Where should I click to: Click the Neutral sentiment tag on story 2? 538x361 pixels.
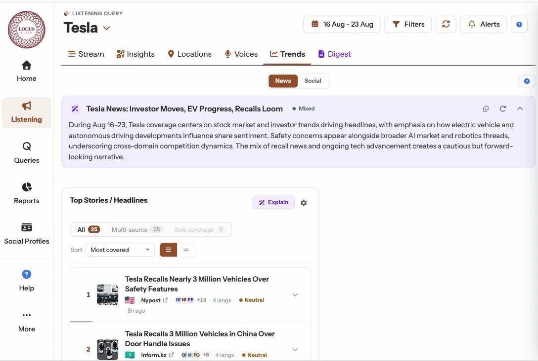254,355
